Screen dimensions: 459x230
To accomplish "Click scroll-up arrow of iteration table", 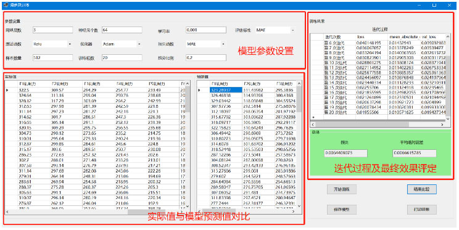I will click(x=447, y=36).
